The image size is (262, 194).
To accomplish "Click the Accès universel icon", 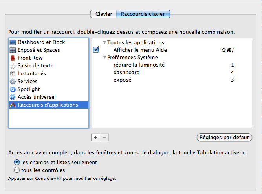I will pos(13,97).
